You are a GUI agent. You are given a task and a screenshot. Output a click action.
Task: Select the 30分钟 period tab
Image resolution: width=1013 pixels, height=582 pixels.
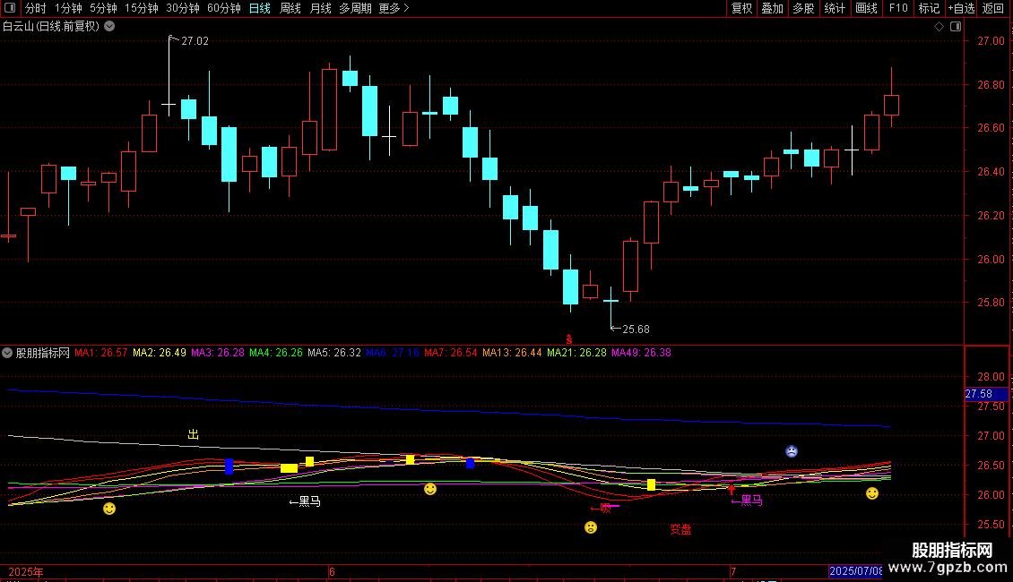(x=182, y=8)
